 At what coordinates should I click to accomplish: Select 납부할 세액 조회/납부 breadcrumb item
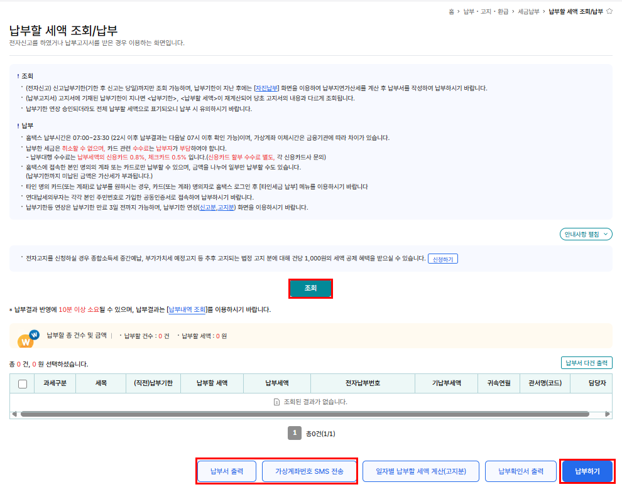click(576, 11)
